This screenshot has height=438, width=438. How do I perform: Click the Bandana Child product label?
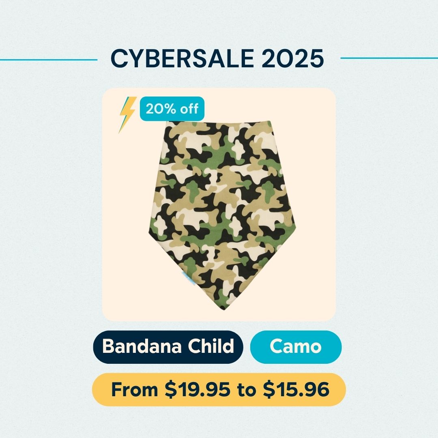coord(168,347)
